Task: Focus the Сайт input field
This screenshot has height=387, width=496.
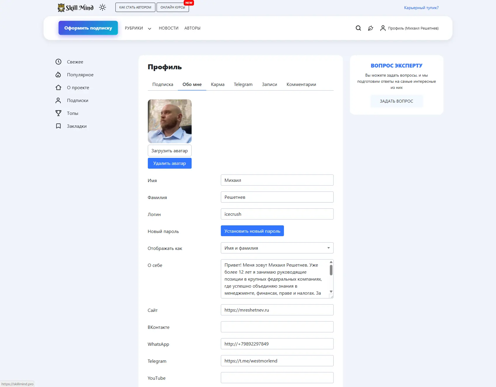Action: [277, 310]
